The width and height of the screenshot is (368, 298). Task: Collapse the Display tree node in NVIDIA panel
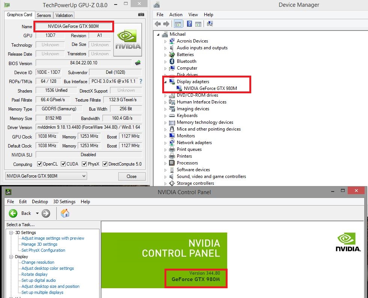click(11, 257)
